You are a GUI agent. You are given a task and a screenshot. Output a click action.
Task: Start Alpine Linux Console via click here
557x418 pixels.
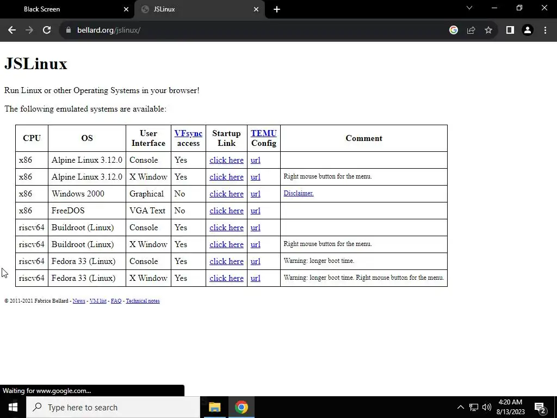(x=226, y=161)
